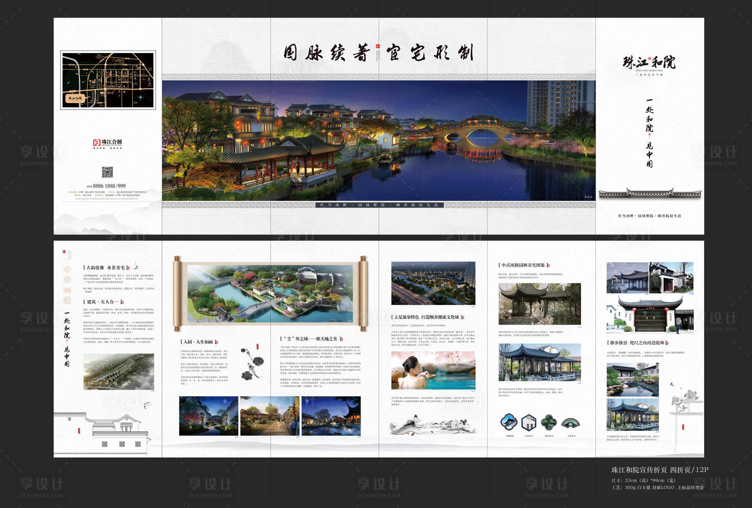
Task: Click the heading 入园·人生如画
Action: click(x=199, y=342)
